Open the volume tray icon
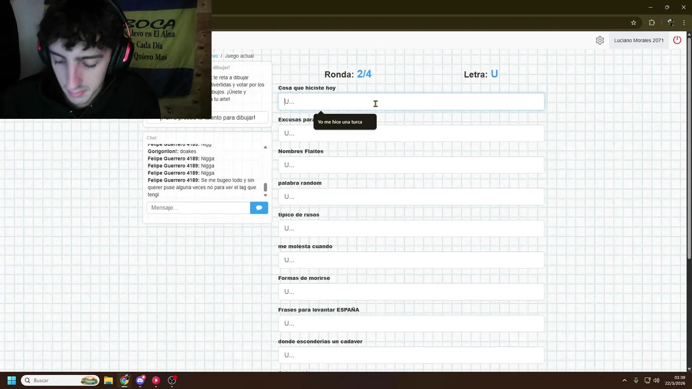Image resolution: width=692 pixels, height=389 pixels. (656, 380)
